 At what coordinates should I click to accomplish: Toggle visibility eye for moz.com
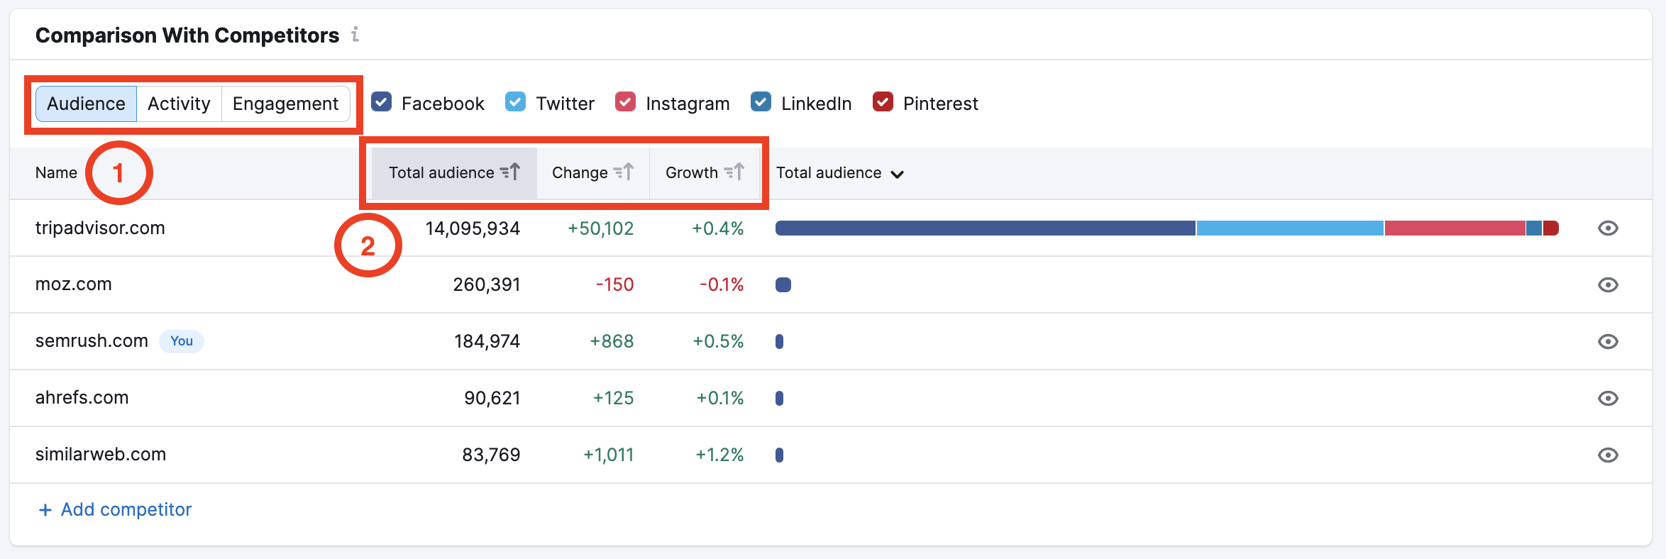point(1608,284)
